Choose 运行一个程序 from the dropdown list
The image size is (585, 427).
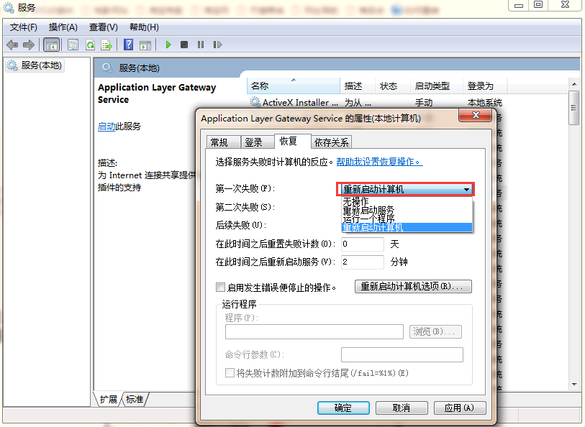point(407,219)
